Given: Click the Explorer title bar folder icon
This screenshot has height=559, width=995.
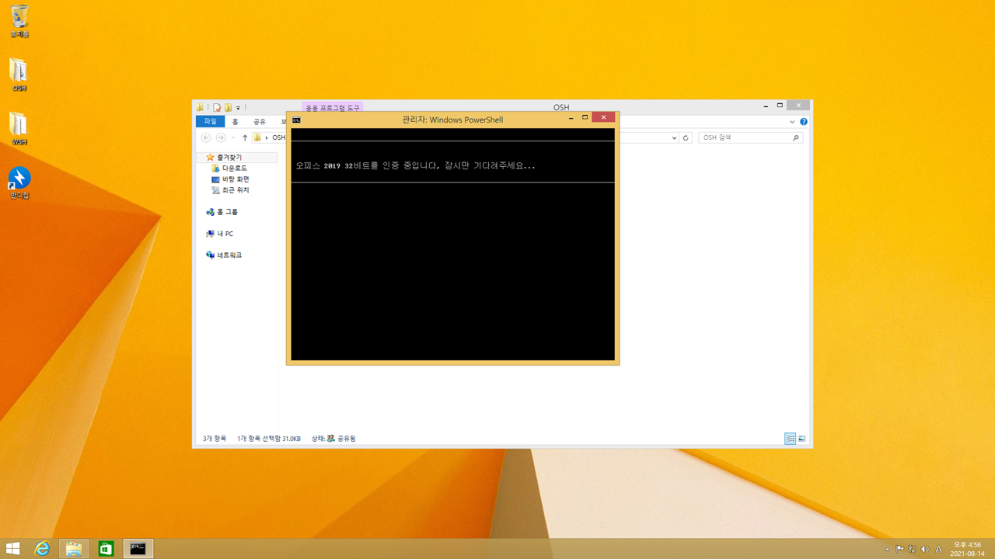Looking at the screenshot, I should [200, 107].
